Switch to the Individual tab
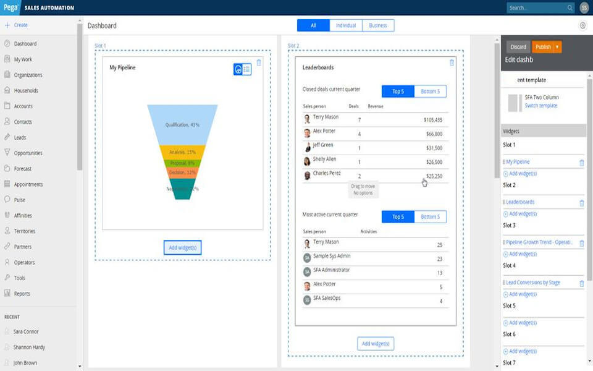This screenshot has height=371, width=593. (346, 25)
